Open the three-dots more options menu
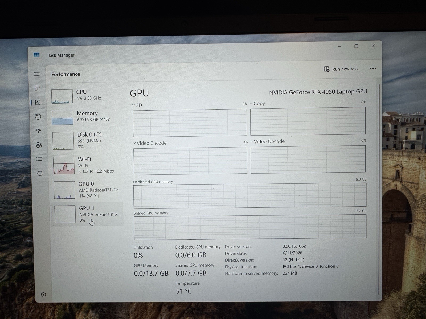426x319 pixels. click(x=373, y=69)
